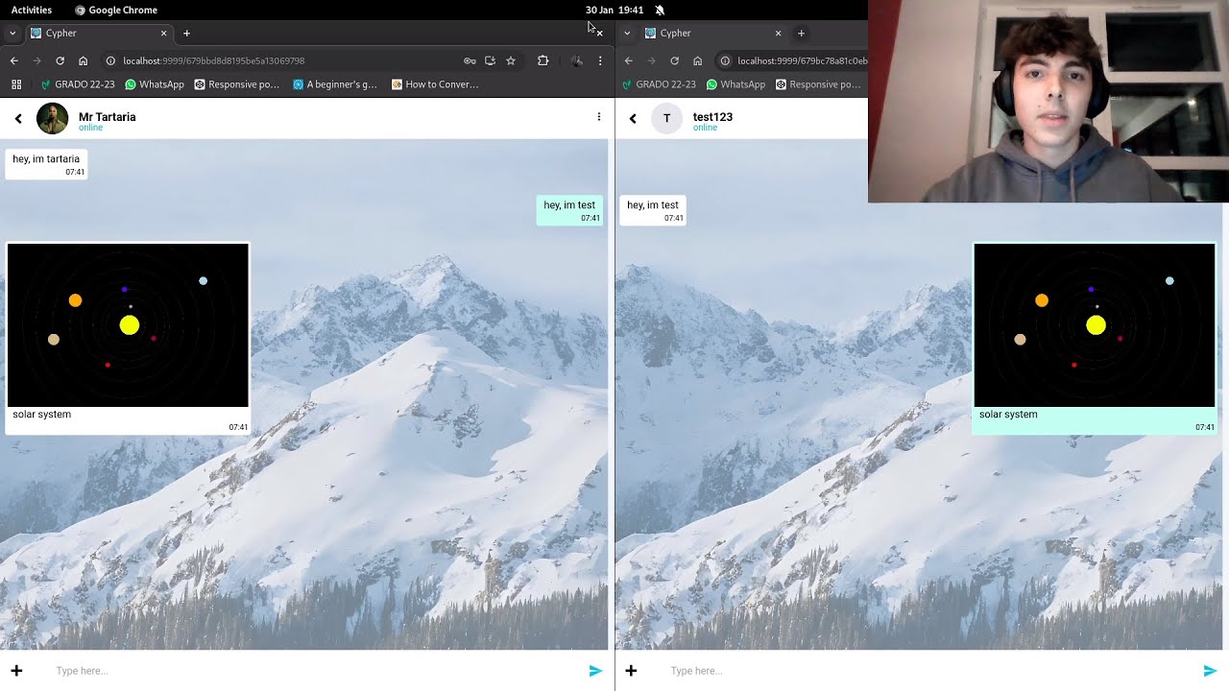Image resolution: width=1229 pixels, height=691 pixels.
Task: Click Mr Tartaria name in chat header
Action: (x=107, y=116)
